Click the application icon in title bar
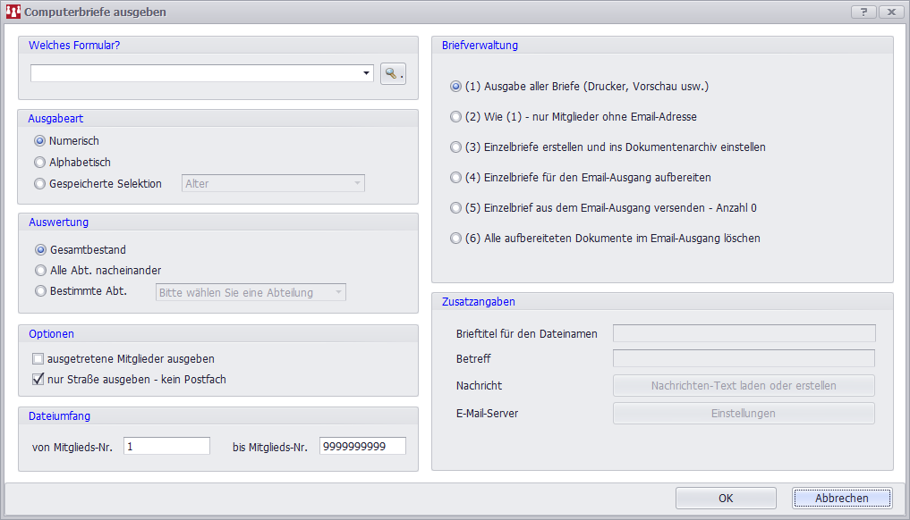This screenshot has height=520, width=910. pos(13,12)
